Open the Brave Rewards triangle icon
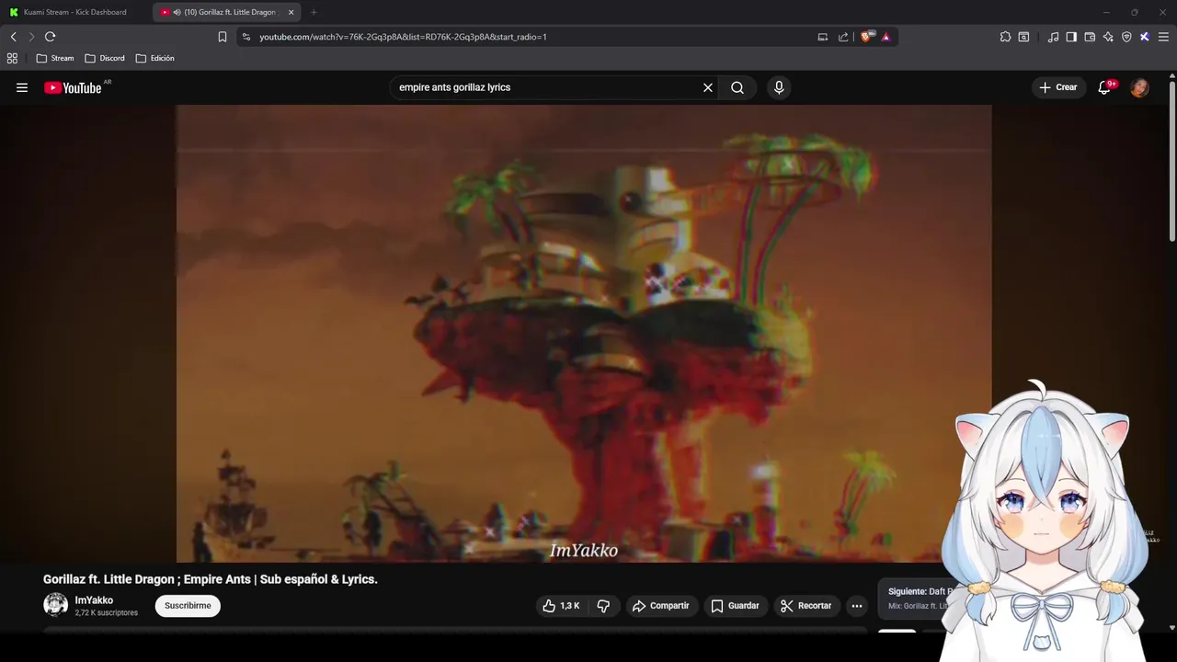 point(886,37)
